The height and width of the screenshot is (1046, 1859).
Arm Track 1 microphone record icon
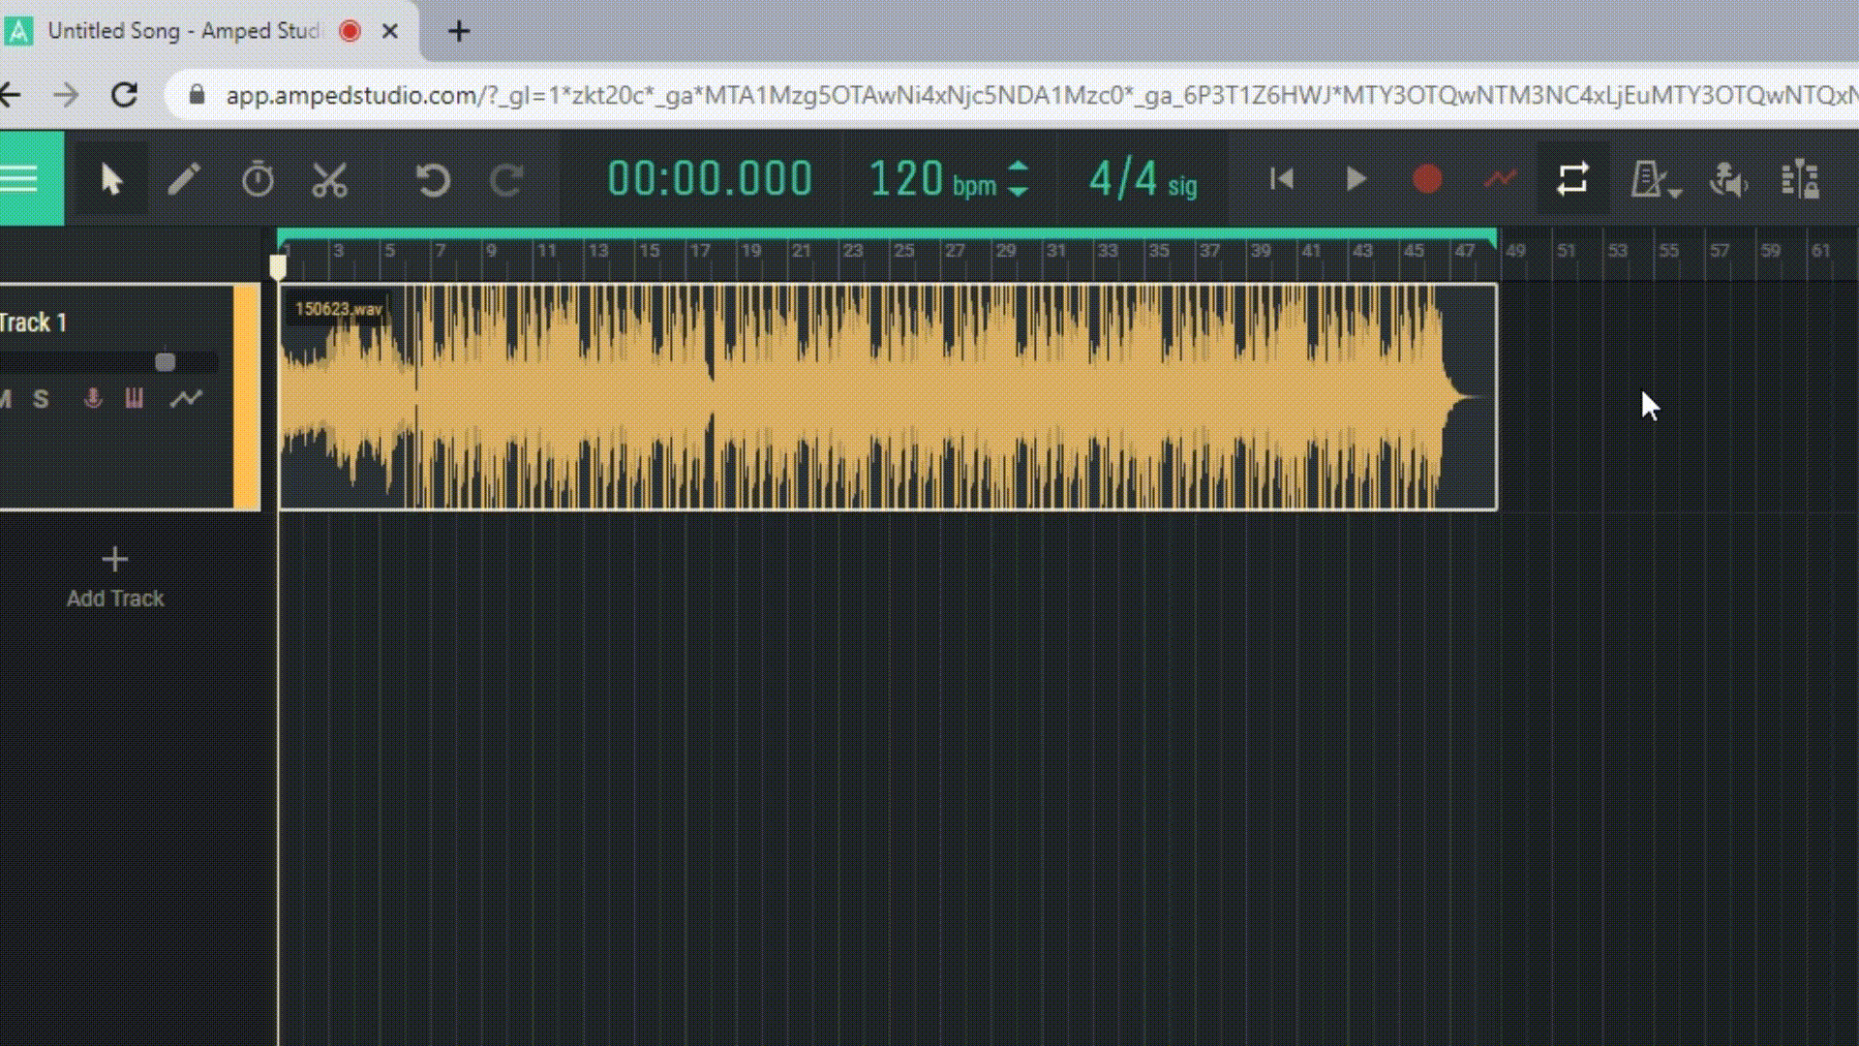pyautogui.click(x=93, y=399)
